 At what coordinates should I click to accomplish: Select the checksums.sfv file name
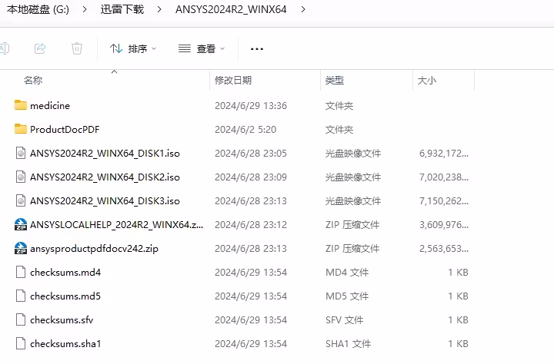pyautogui.click(x=62, y=320)
